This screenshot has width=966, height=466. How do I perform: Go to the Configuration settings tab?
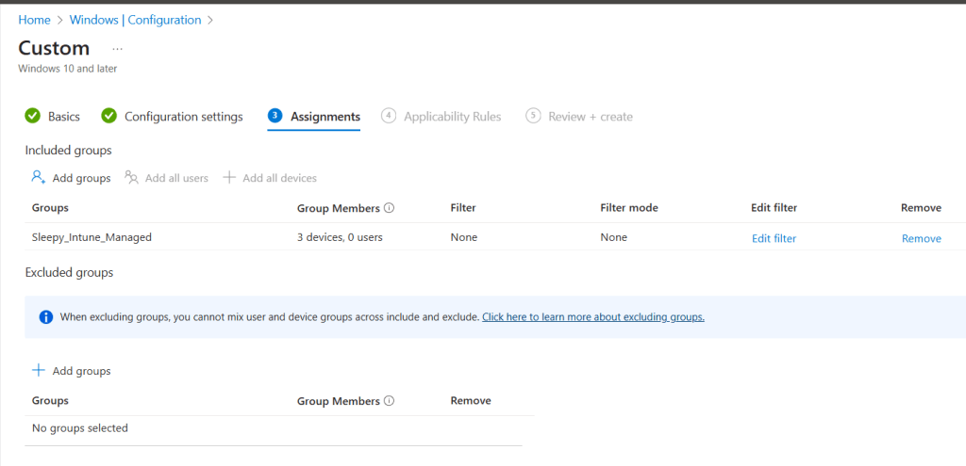point(183,117)
